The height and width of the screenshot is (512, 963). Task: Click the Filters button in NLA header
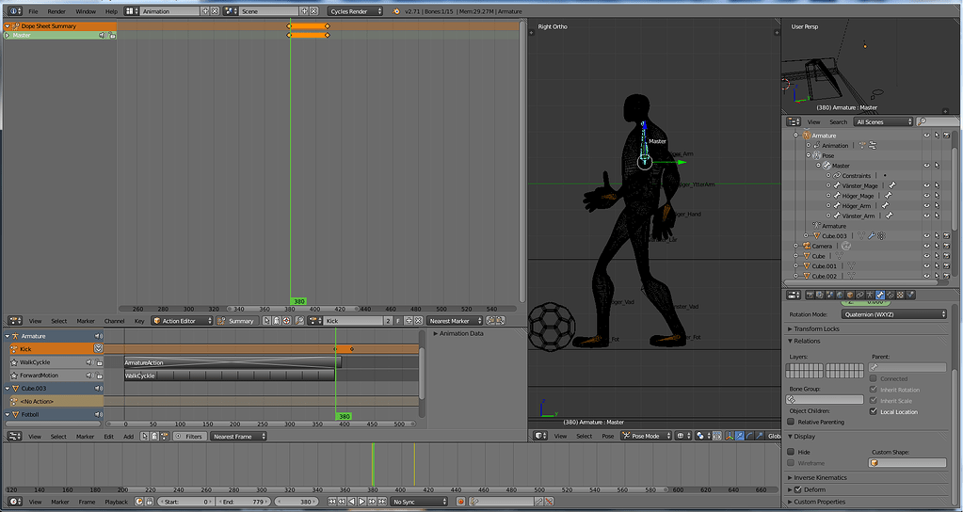[x=188, y=437]
